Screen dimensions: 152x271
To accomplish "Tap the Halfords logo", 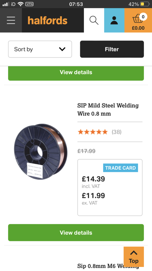I will pyautogui.click(x=48, y=20).
